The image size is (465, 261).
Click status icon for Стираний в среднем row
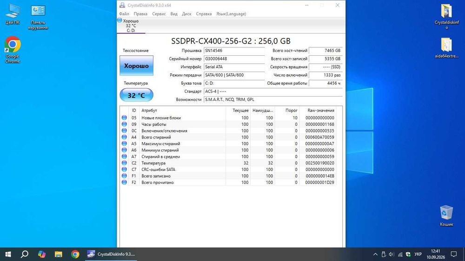124,157
